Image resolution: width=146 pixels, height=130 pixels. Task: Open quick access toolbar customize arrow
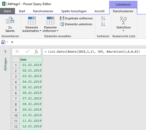tap(12, 42)
